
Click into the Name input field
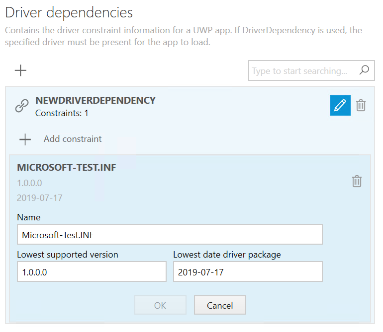[x=170, y=234]
